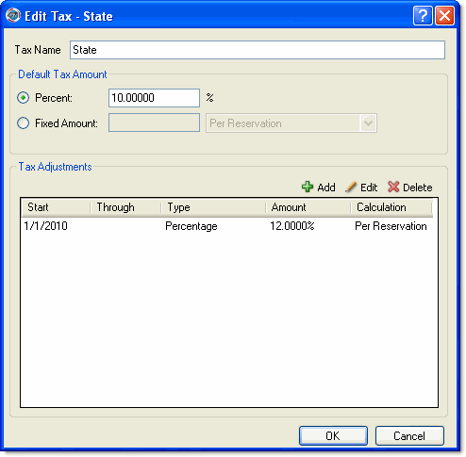Screen dimensions: 466x457
Task: Click the 12.0000% amount cell
Action: click(x=292, y=226)
